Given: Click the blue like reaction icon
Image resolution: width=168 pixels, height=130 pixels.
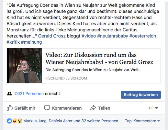Looking at the screenshot, I should tap(9, 121).
